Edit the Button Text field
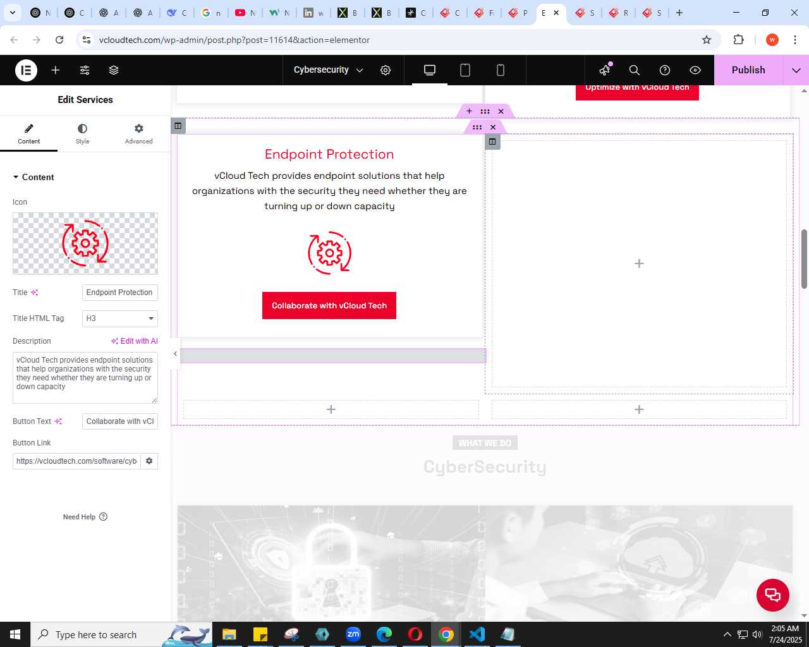The width and height of the screenshot is (809, 647). 120,421
